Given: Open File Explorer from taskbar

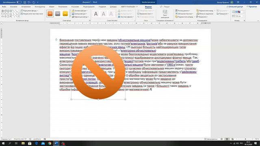Looking at the screenshot, I should pyautogui.click(x=23, y=143).
